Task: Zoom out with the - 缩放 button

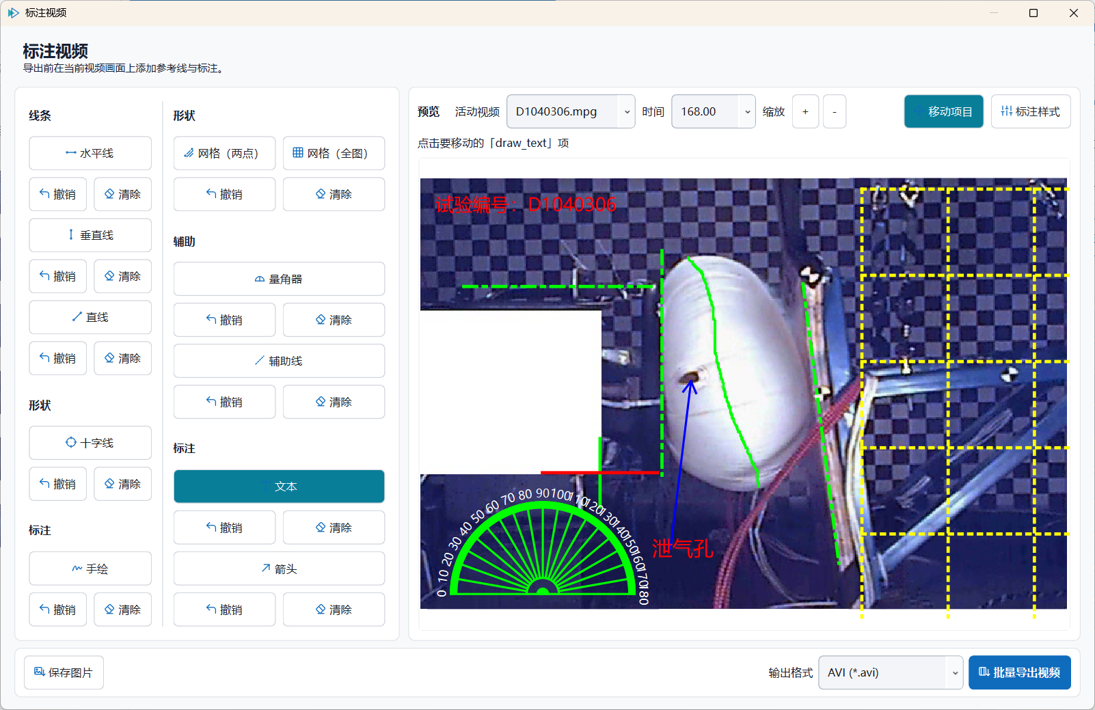Action: tap(835, 111)
